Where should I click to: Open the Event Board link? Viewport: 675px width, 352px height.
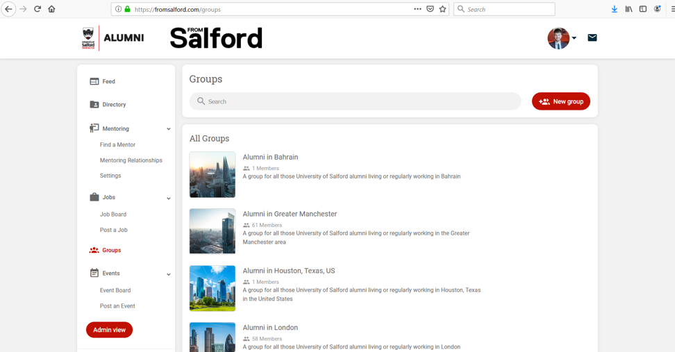[115, 290]
